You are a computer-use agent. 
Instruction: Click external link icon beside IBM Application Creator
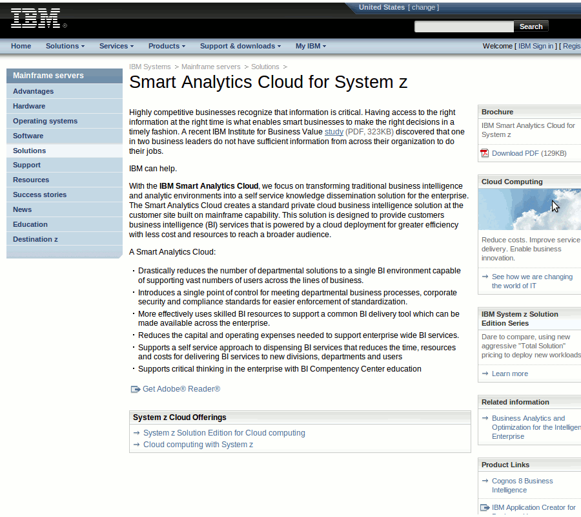[x=485, y=507]
